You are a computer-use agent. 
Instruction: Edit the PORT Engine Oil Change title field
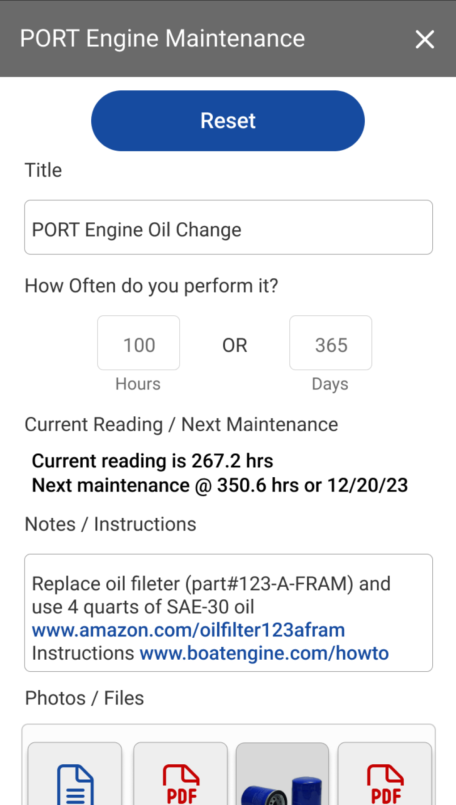coord(228,227)
